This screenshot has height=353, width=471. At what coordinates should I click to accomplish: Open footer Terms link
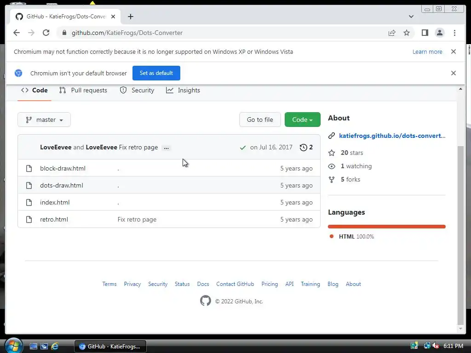click(109, 284)
